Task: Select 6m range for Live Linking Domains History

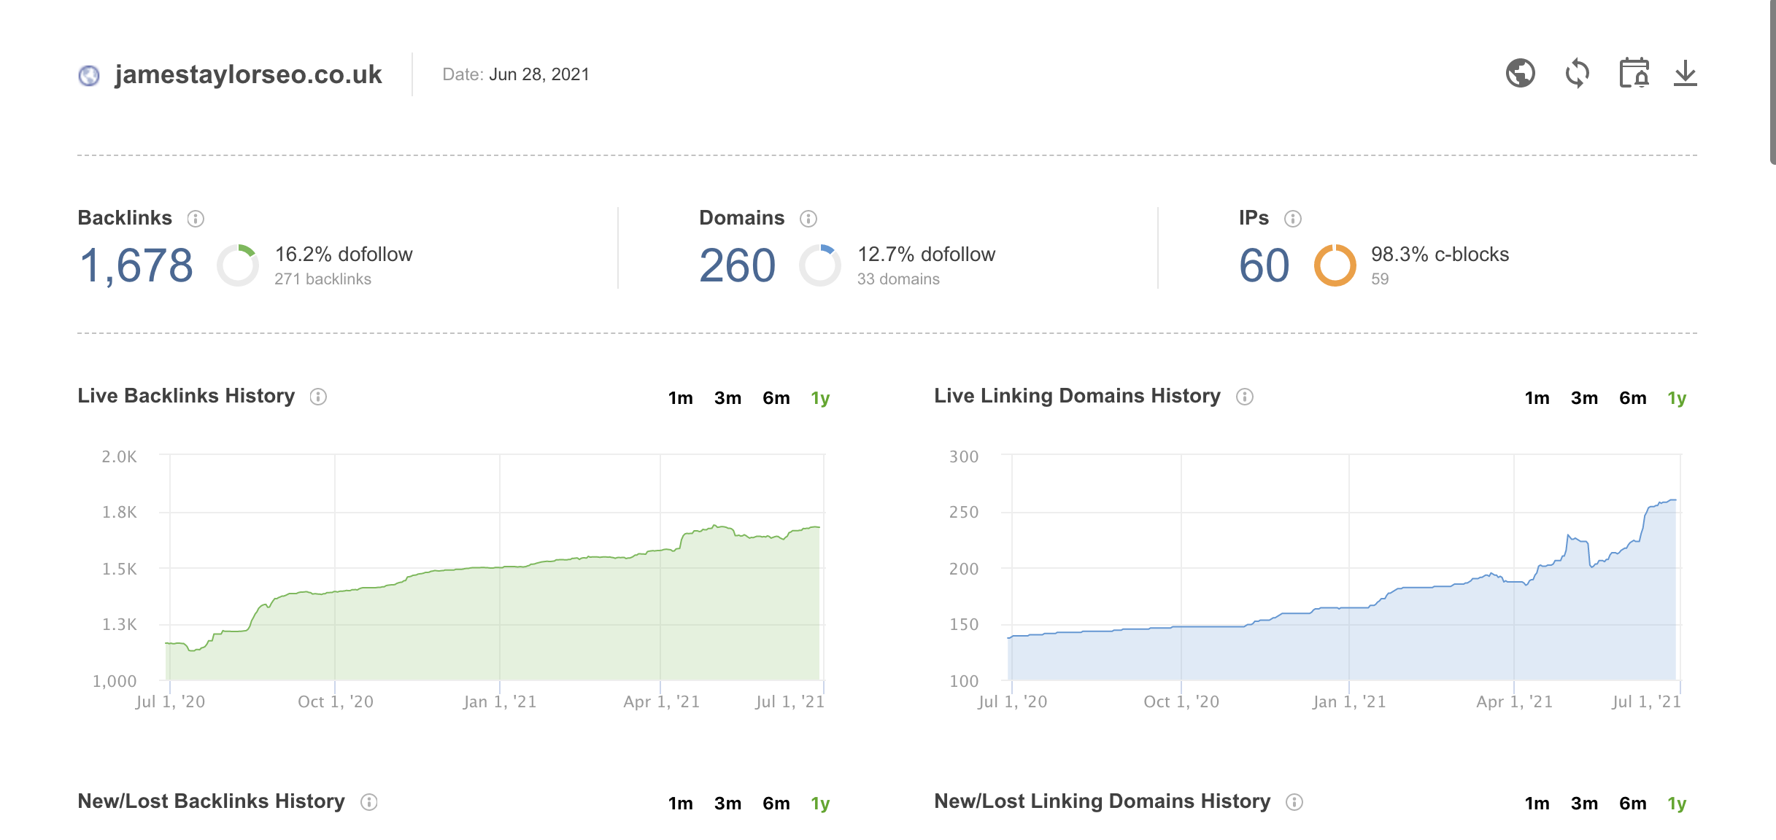Action: (x=1633, y=397)
